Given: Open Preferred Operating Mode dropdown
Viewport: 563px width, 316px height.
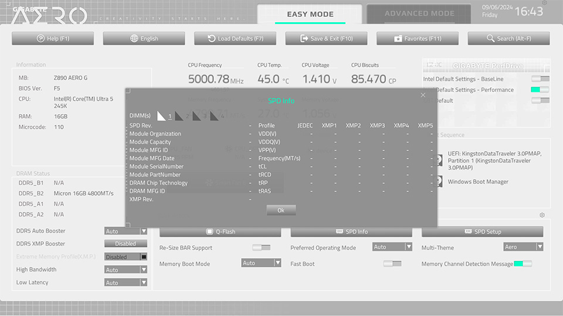Looking at the screenshot, I should coord(392,247).
